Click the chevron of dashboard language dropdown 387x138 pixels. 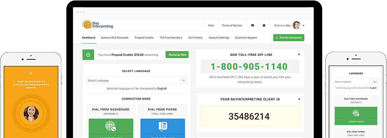pos(183,81)
